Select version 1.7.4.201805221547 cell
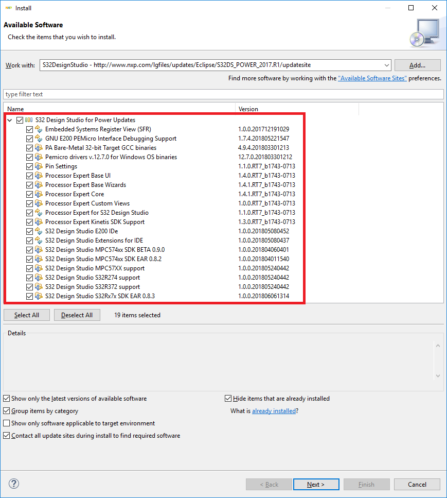Screen dimensions: 447x498 coord(264,139)
